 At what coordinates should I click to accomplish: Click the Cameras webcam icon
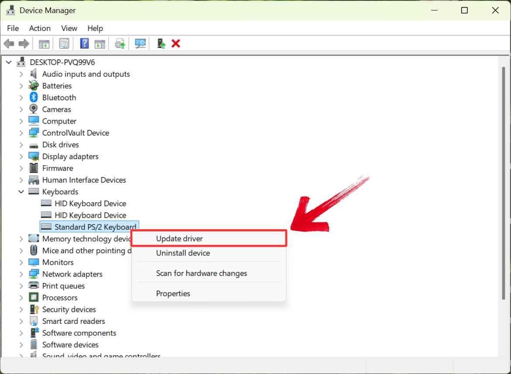(x=34, y=109)
